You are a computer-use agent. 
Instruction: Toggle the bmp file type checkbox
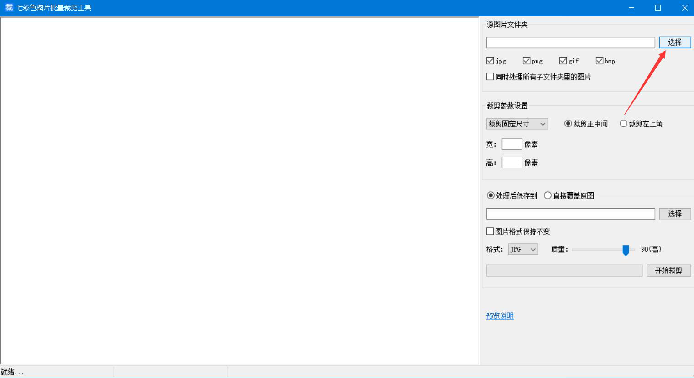click(600, 61)
